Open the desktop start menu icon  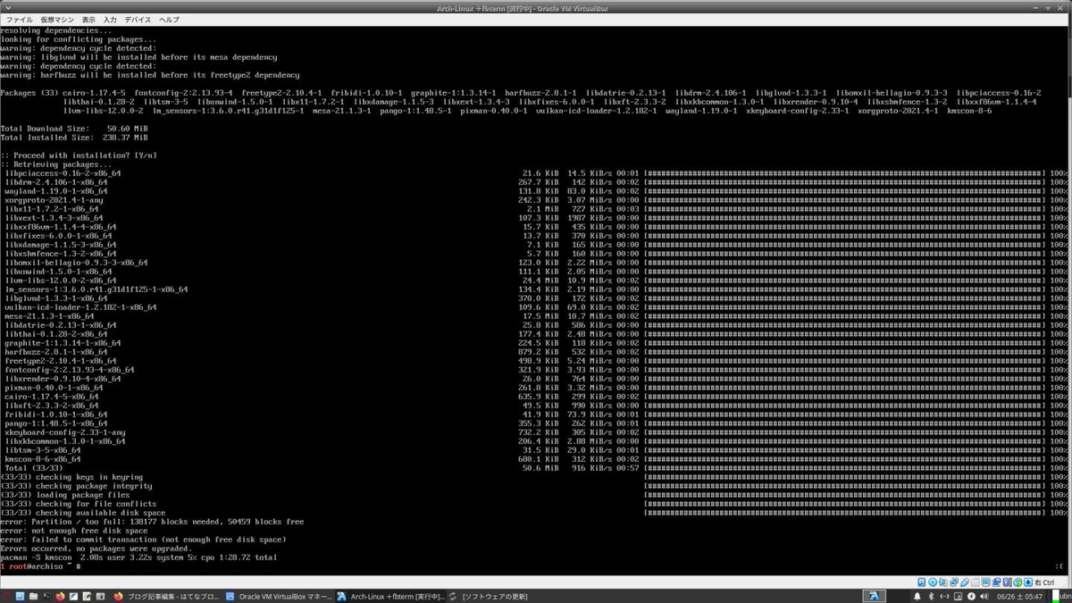[6, 596]
